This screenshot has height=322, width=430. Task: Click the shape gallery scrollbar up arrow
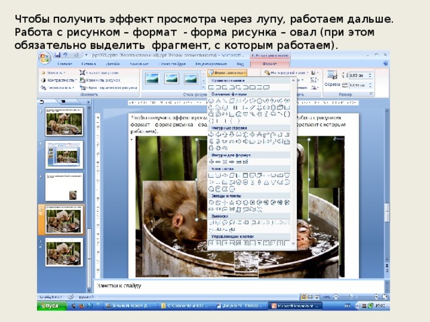pos(293,80)
